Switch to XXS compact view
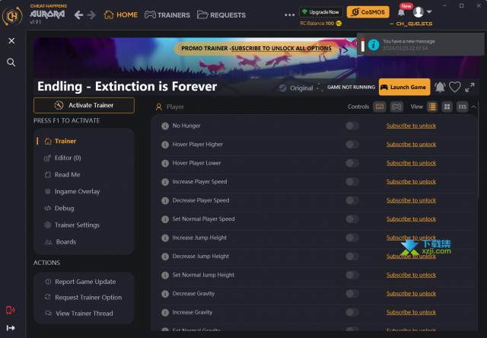This screenshot has height=338, width=487. (462, 107)
